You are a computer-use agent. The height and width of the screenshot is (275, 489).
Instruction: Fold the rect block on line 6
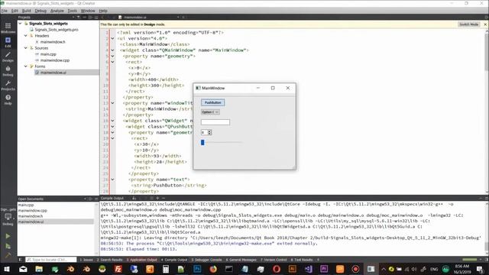click(x=112, y=62)
